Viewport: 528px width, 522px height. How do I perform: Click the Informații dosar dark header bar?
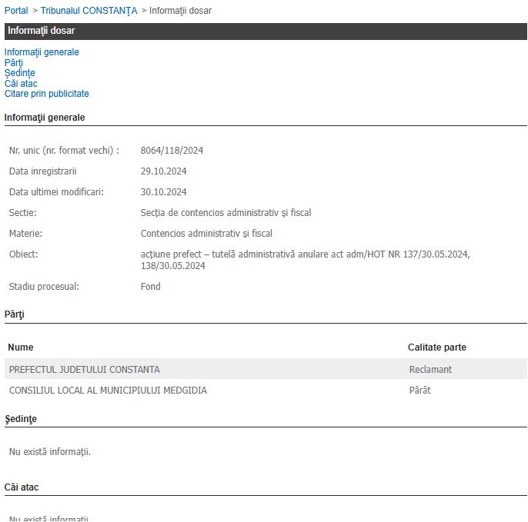[x=264, y=32]
